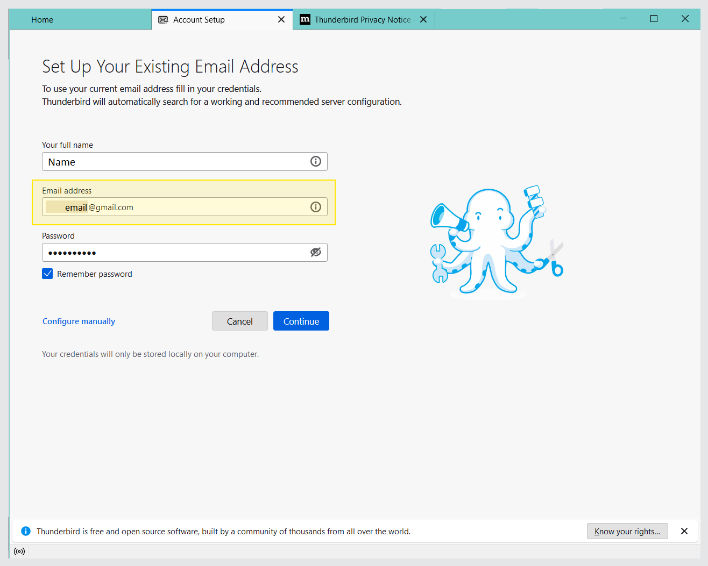Switch to the Home tab
Viewport: 708px width, 566px height.
point(81,19)
